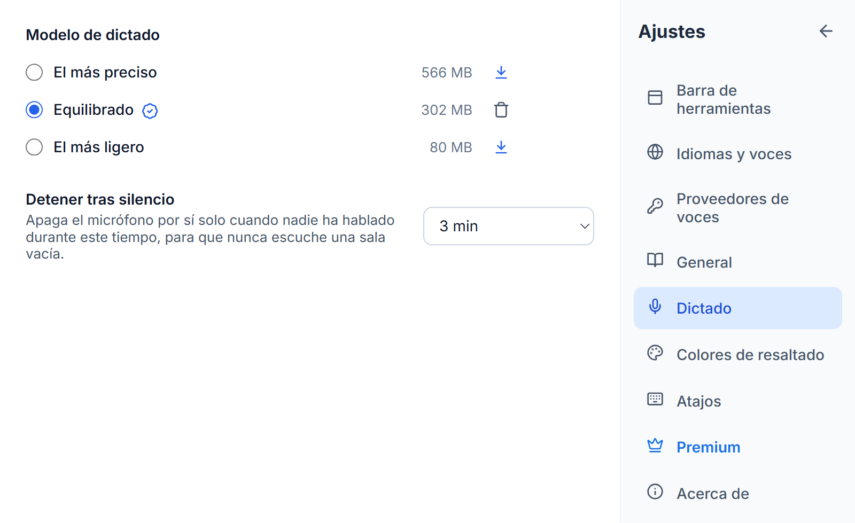Select the 'El más preciso' radio button
This screenshot has width=855, height=523.
(x=34, y=72)
